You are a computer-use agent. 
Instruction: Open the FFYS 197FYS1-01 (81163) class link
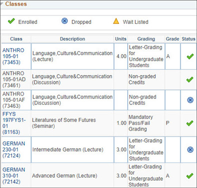[14, 123]
